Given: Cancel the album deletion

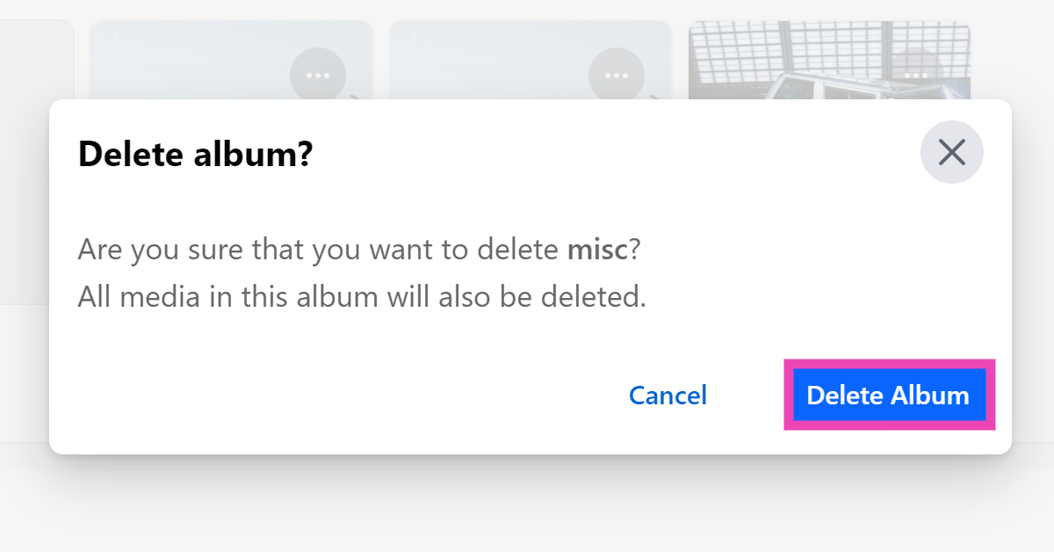Looking at the screenshot, I should click(x=668, y=396).
